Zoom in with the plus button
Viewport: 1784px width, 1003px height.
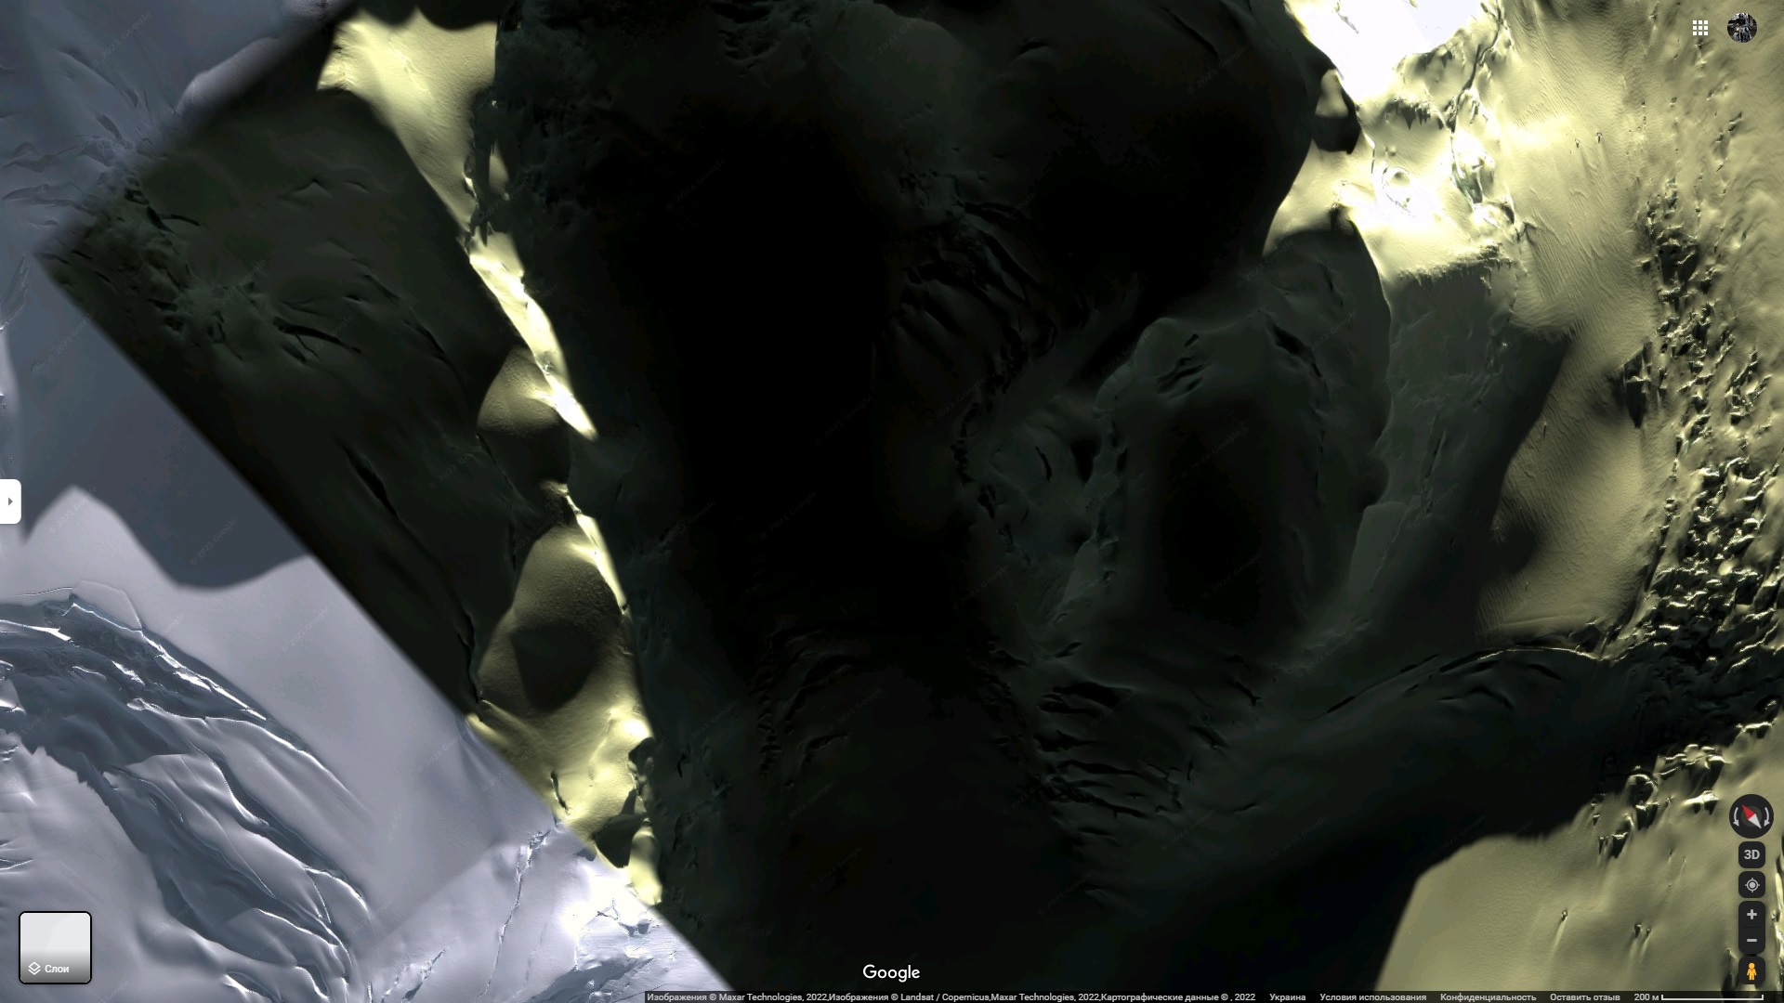(1751, 915)
